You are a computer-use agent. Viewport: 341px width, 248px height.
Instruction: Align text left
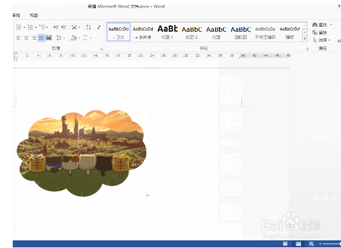tap(18, 38)
